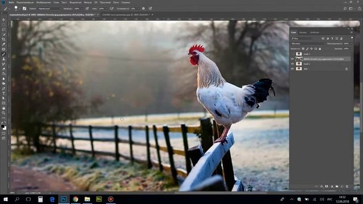Change screen mode at the toolbox bottom
The image size is (363, 204).
click(x=3, y=138)
